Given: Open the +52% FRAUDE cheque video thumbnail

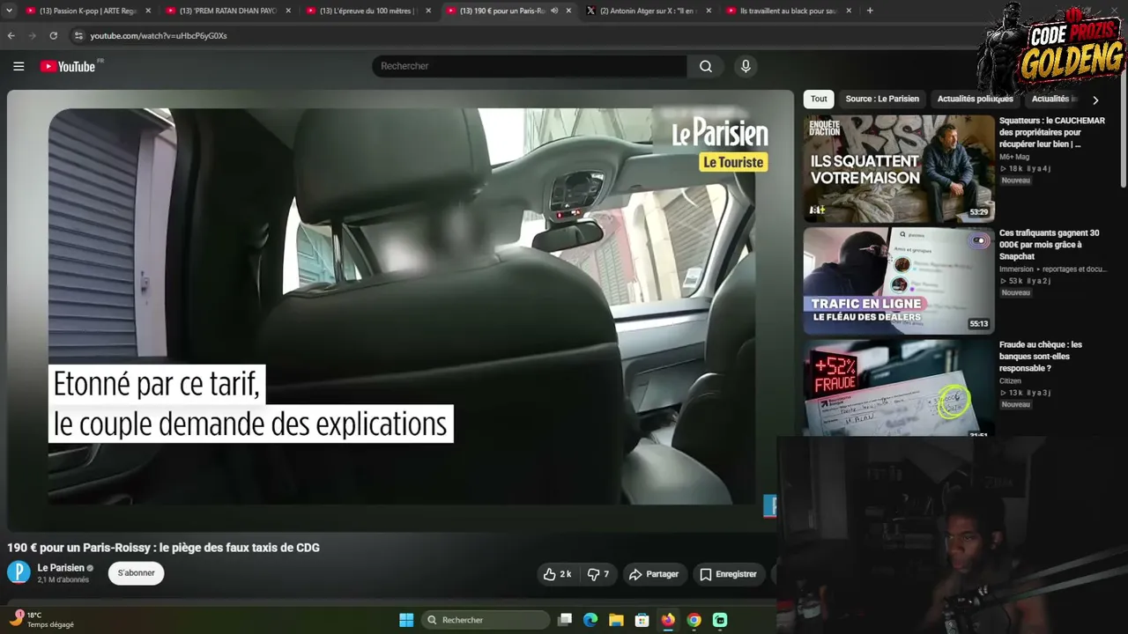Looking at the screenshot, I should (x=899, y=388).
